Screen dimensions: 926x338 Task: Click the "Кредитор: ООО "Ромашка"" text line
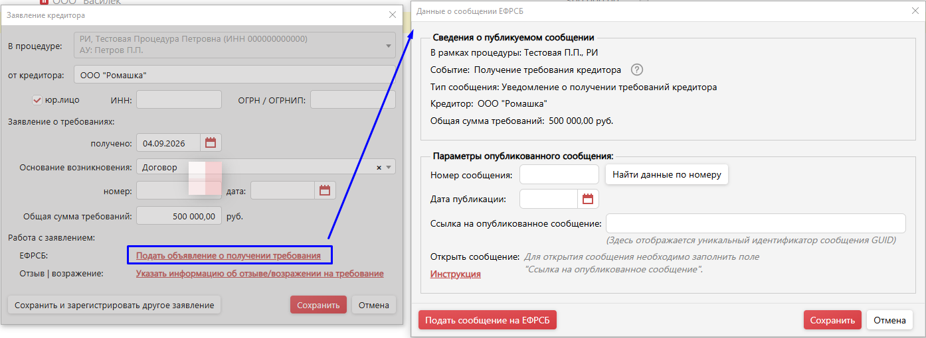[x=489, y=103]
